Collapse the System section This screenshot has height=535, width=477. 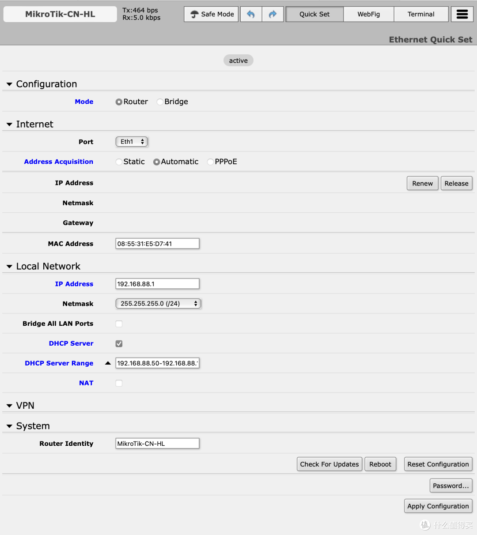[x=9, y=426]
